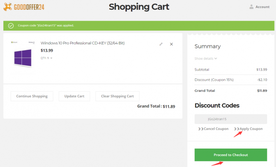Viewport: 276px width, 167px height.
Task: Select the Apply Coupon link
Action: coord(251,129)
